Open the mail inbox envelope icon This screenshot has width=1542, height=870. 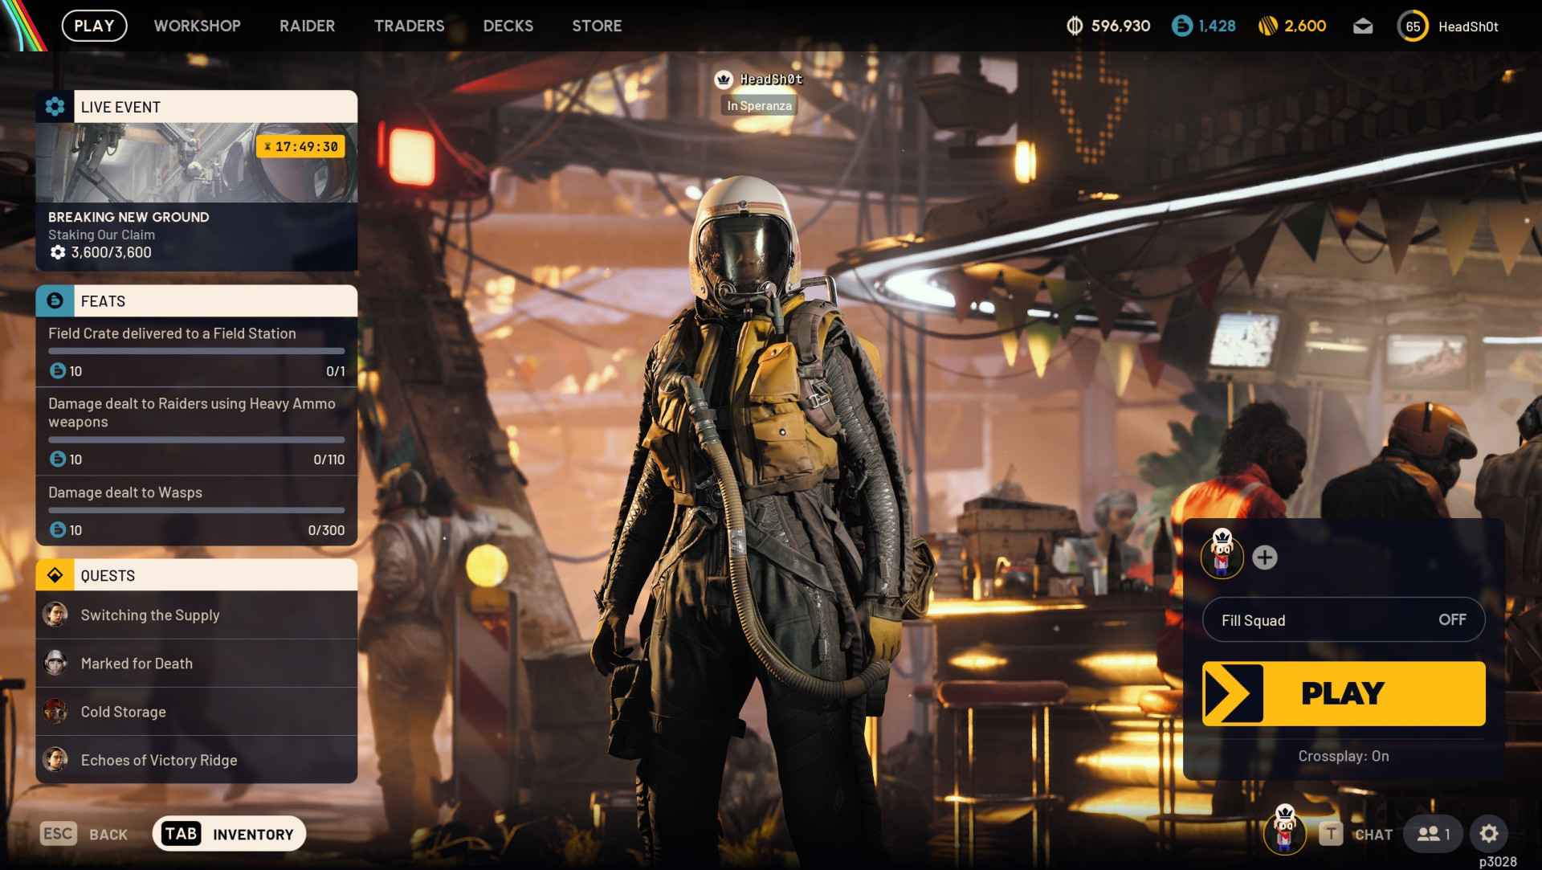(1362, 27)
